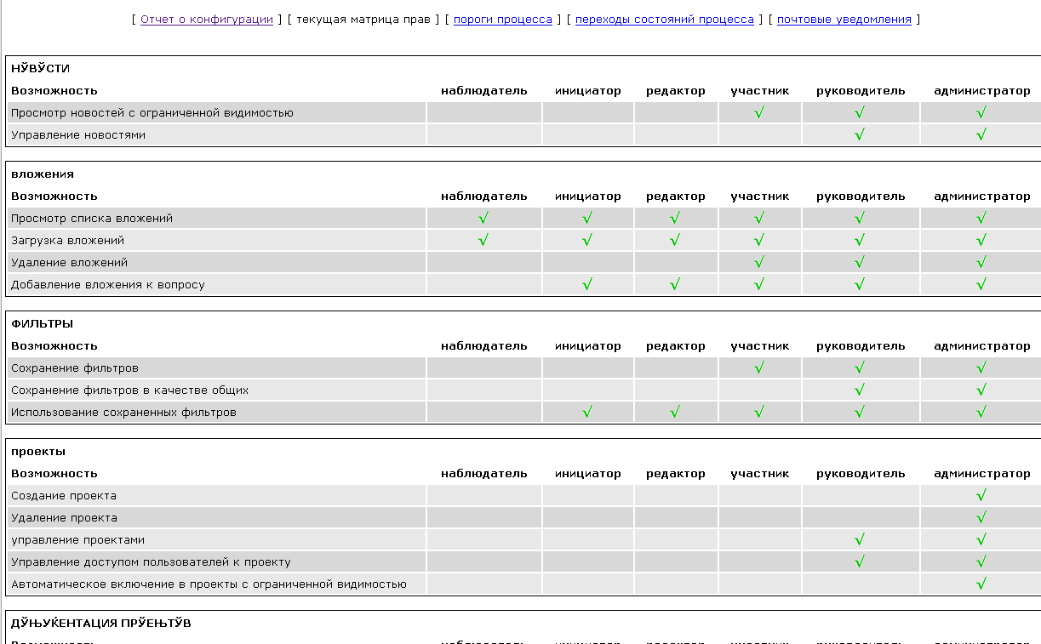The width and height of the screenshot is (1041, 644).
Task: Select row Управление новостями
Action: [523, 134]
